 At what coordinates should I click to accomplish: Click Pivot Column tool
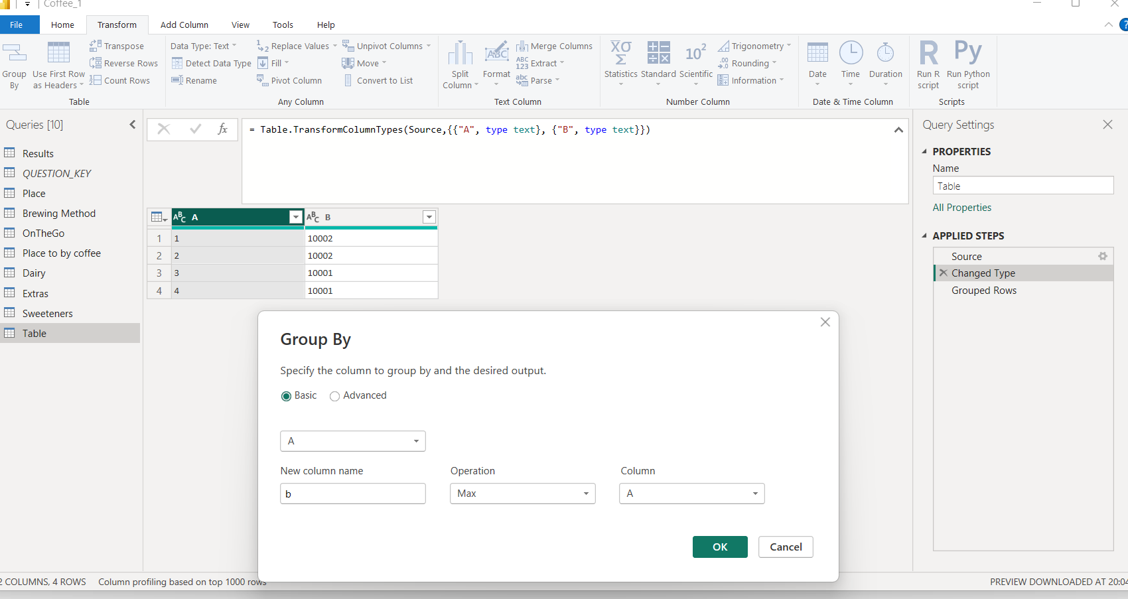[x=289, y=80]
